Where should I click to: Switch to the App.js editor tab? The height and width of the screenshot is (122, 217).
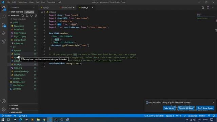[x=46, y=7]
